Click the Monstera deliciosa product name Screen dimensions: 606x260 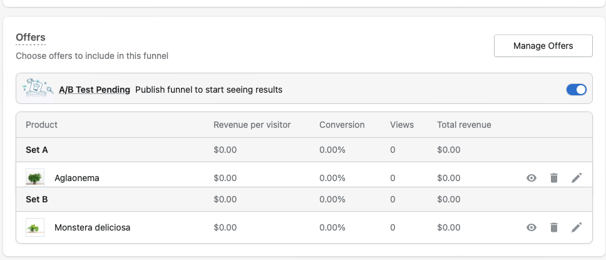click(93, 227)
